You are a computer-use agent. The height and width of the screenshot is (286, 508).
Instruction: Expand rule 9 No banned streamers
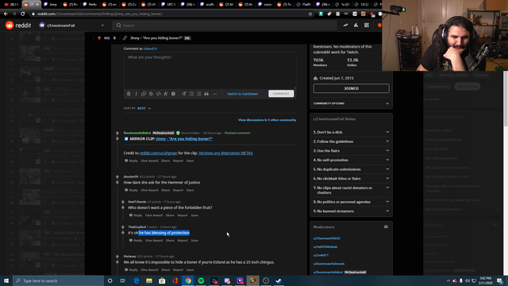351,211
